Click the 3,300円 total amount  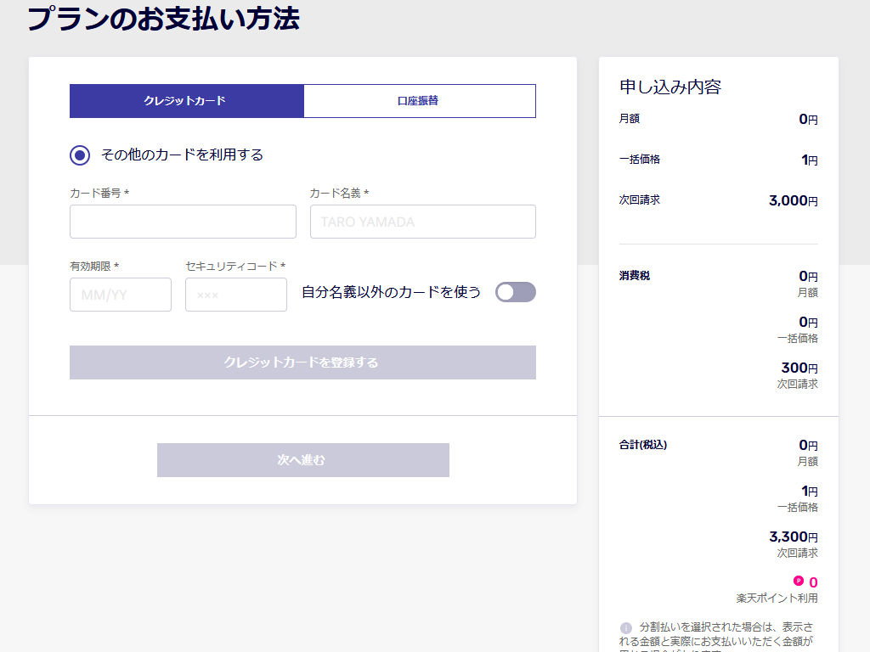[793, 537]
